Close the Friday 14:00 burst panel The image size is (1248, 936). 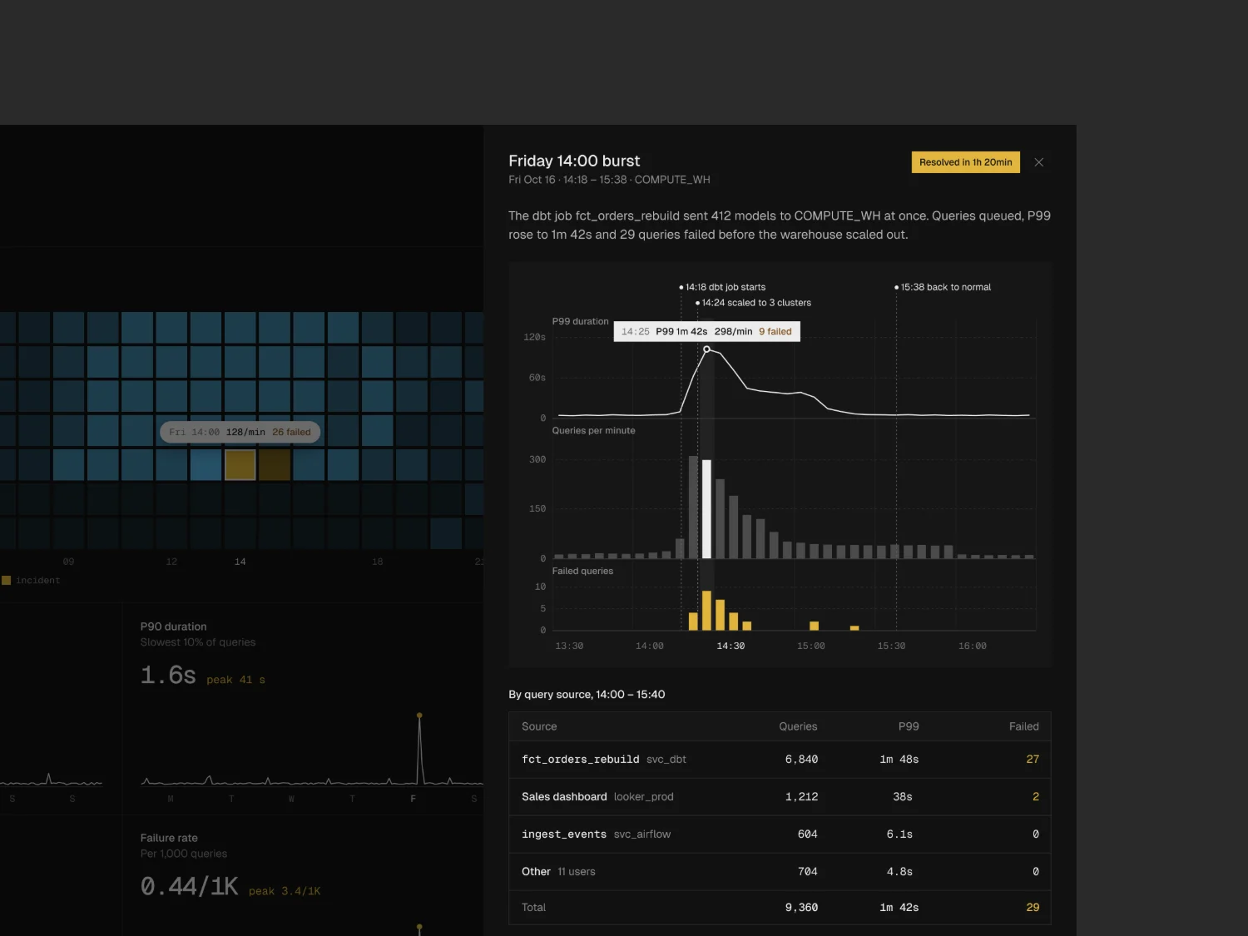click(x=1038, y=162)
